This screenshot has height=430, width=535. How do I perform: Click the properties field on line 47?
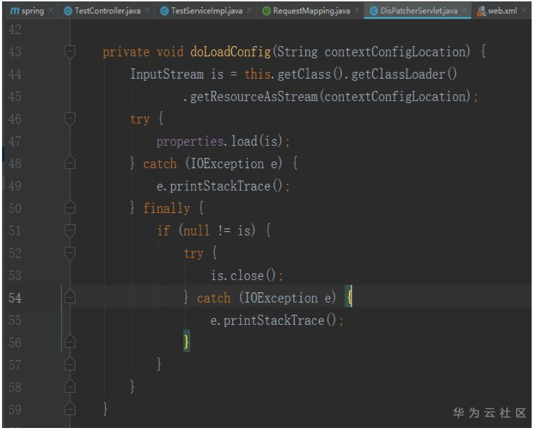[189, 142]
